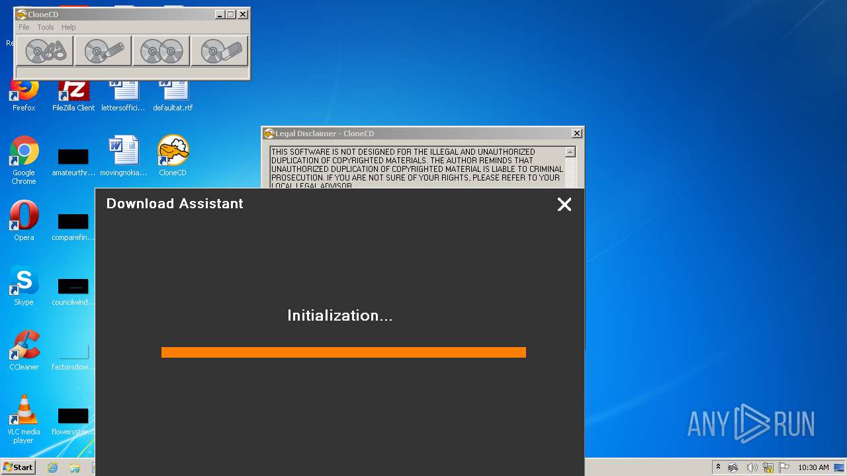Open the Action Center flag icon

785,467
